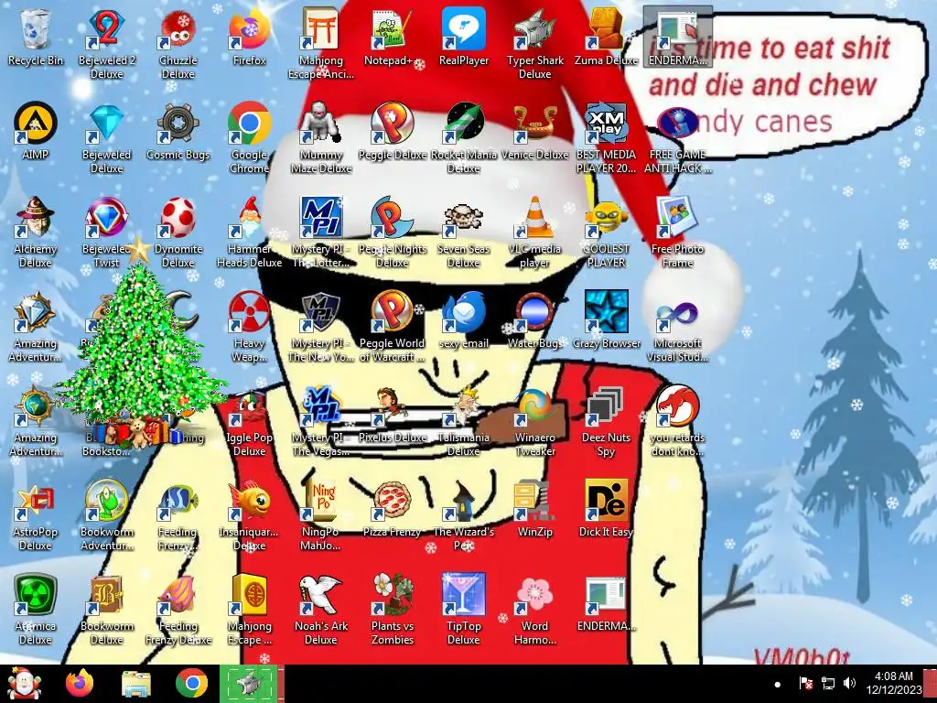This screenshot has width=937, height=703.
Task: Launch Winaero Tweaker shortcut
Action: tap(534, 421)
